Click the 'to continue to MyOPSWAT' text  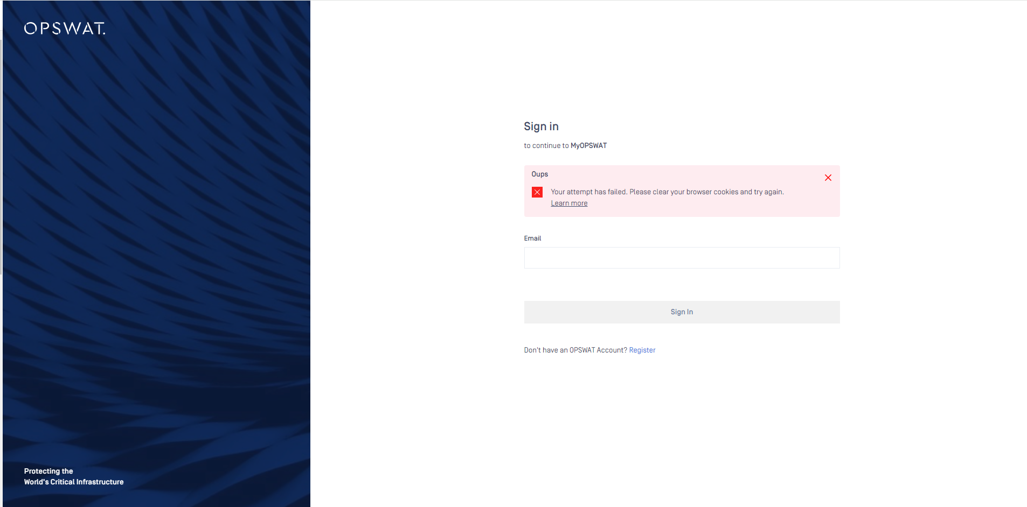pyautogui.click(x=565, y=146)
